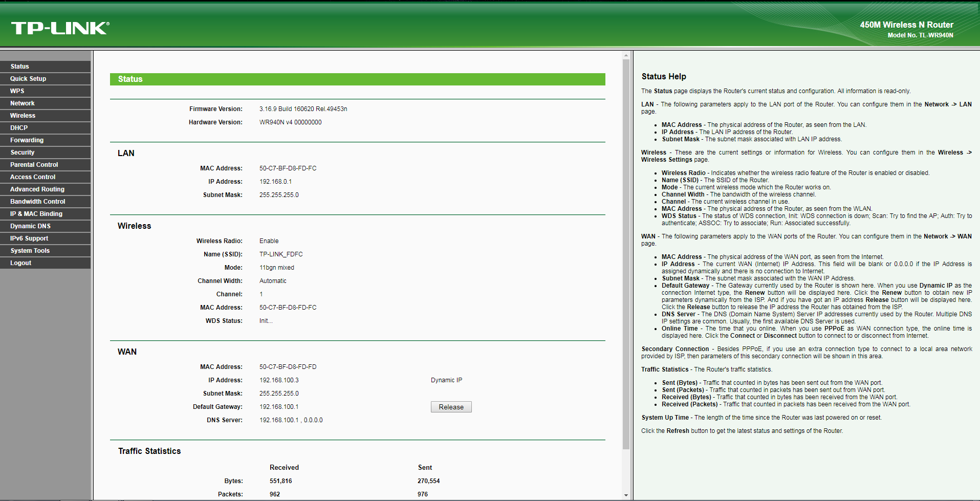The image size is (980, 501).
Task: Go to Dynamic DNS
Action: point(45,226)
